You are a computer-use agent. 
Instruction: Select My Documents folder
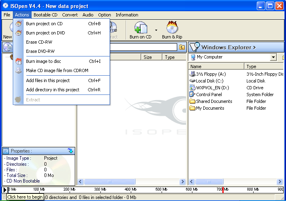(x=210, y=108)
